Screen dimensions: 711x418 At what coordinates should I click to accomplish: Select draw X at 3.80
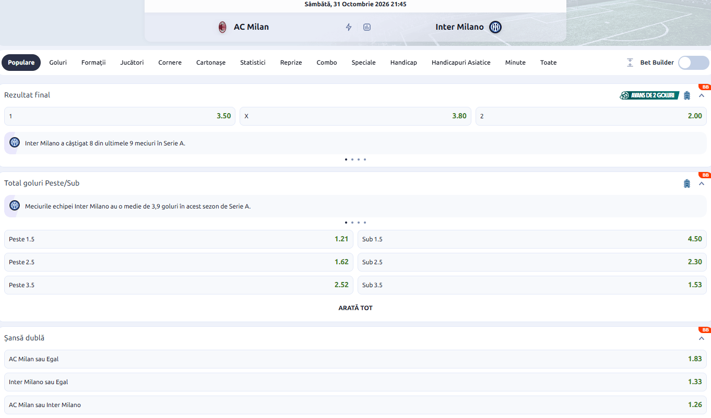(x=355, y=116)
